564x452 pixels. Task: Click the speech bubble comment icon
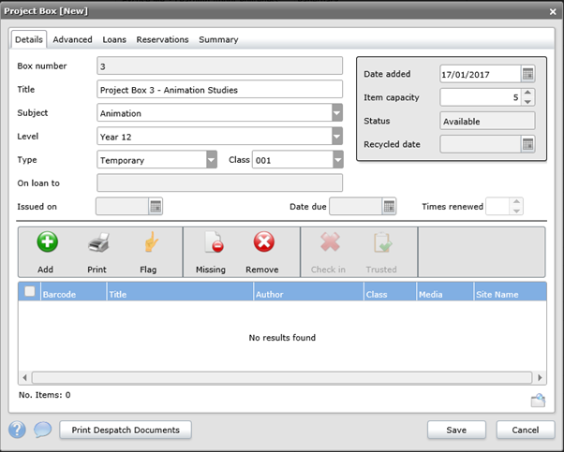tap(43, 430)
